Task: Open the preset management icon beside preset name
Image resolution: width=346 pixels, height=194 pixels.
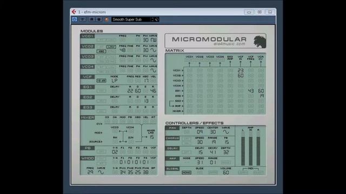Action: coord(157,19)
